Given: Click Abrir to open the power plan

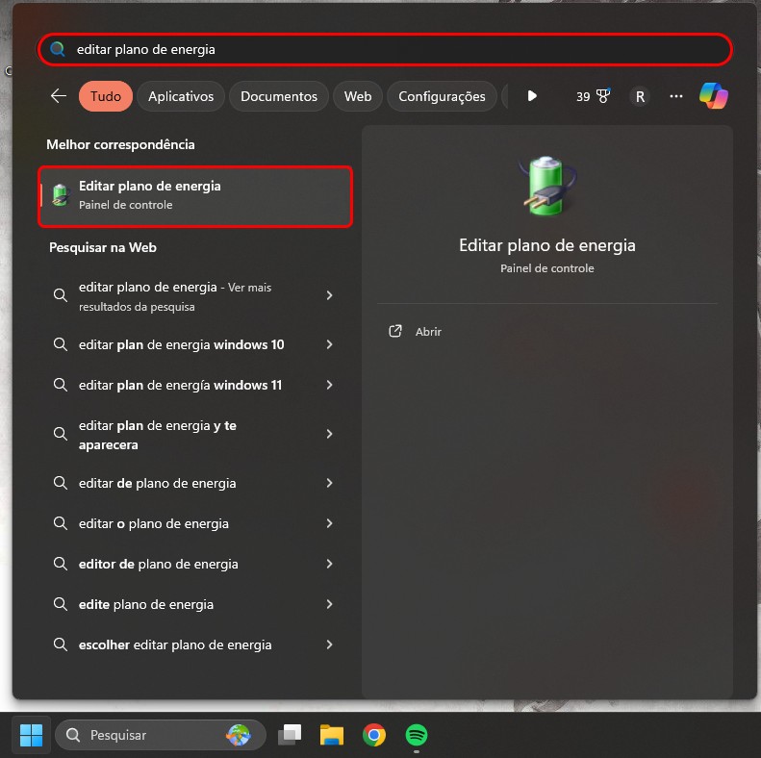Looking at the screenshot, I should point(428,332).
